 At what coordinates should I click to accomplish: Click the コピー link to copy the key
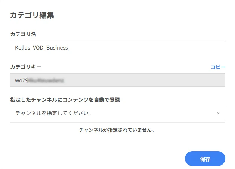point(218,67)
